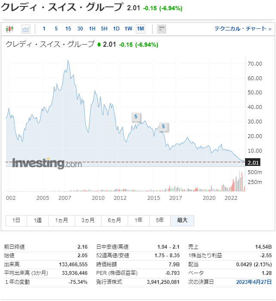Viewport: 276px width, 301px height.
Task: Click the PER value -0.793
Action: pyautogui.click(x=172, y=273)
